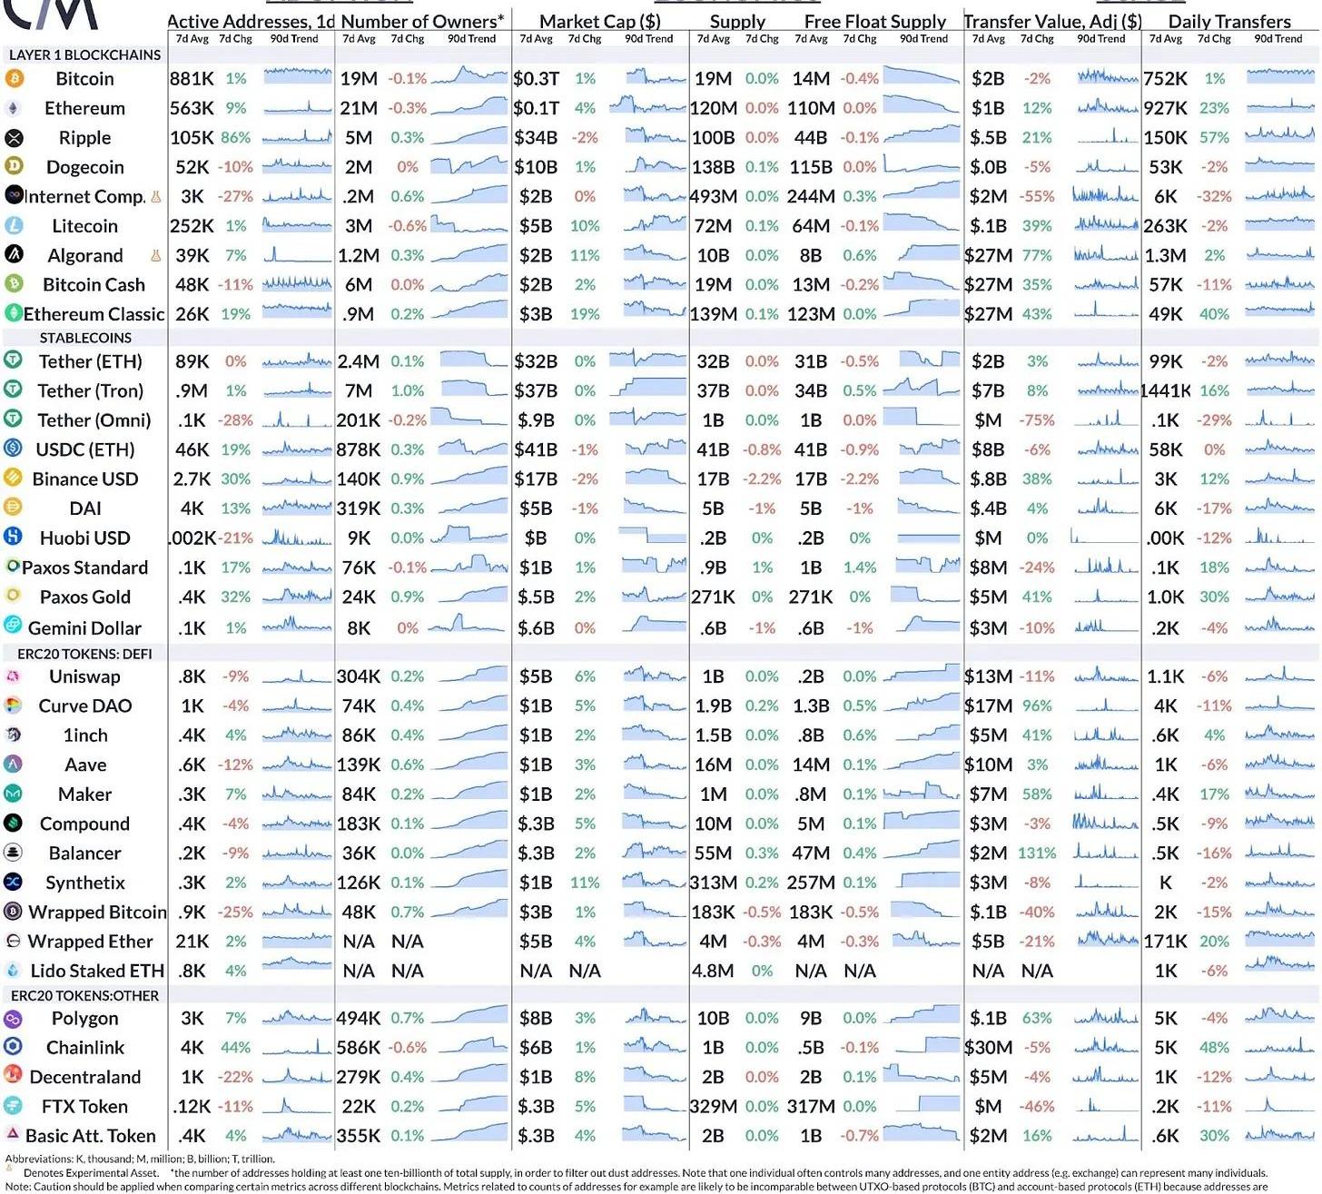Select the blue Litecoin icon

click(14, 226)
